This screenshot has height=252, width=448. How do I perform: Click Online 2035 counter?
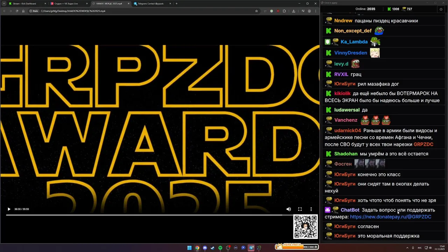pyautogui.click(x=365, y=9)
